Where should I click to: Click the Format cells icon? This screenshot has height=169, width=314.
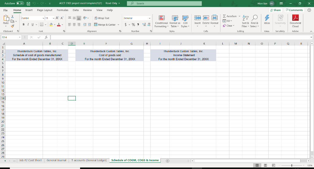214,18
